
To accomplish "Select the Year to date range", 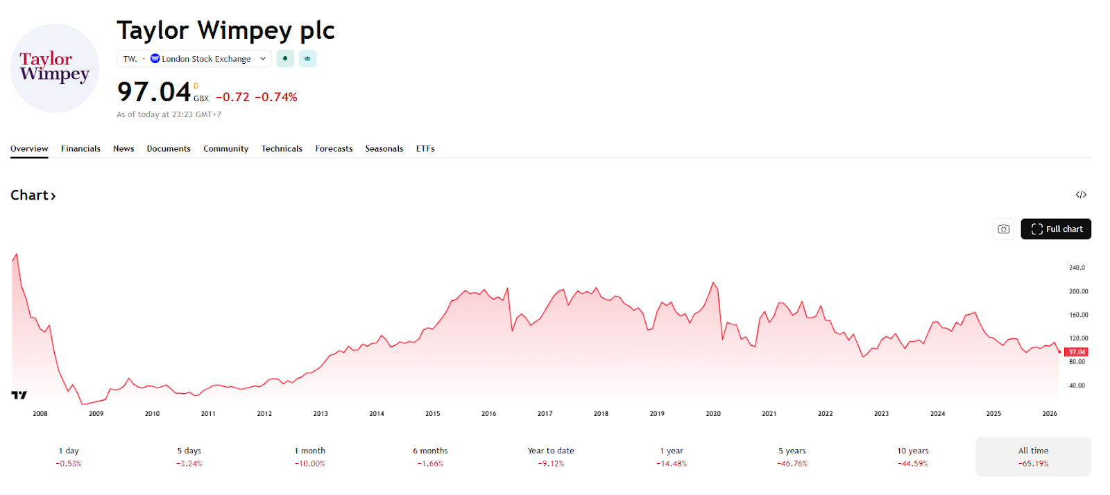I will point(550,457).
